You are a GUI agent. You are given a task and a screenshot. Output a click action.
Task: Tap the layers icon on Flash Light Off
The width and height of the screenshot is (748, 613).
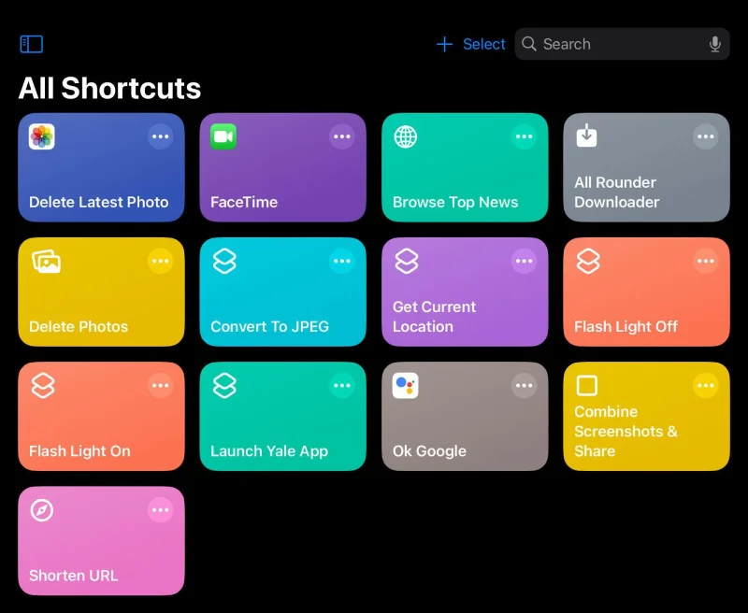588,262
